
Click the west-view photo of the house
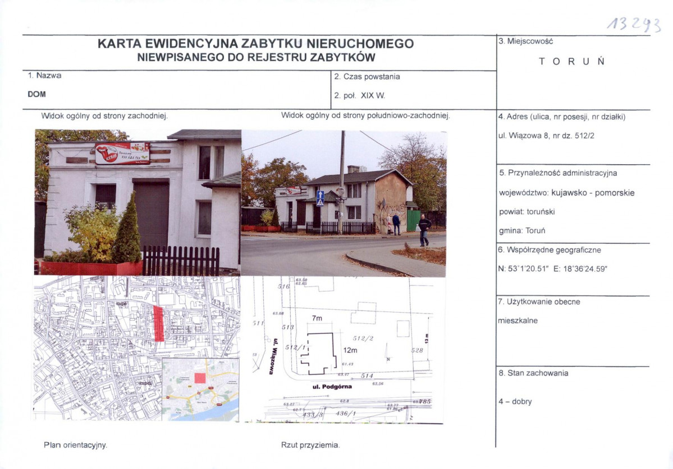138,202
